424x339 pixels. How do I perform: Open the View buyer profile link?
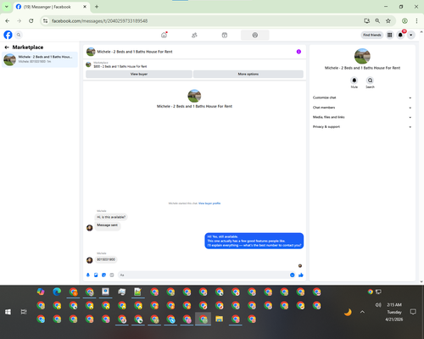pyautogui.click(x=209, y=203)
